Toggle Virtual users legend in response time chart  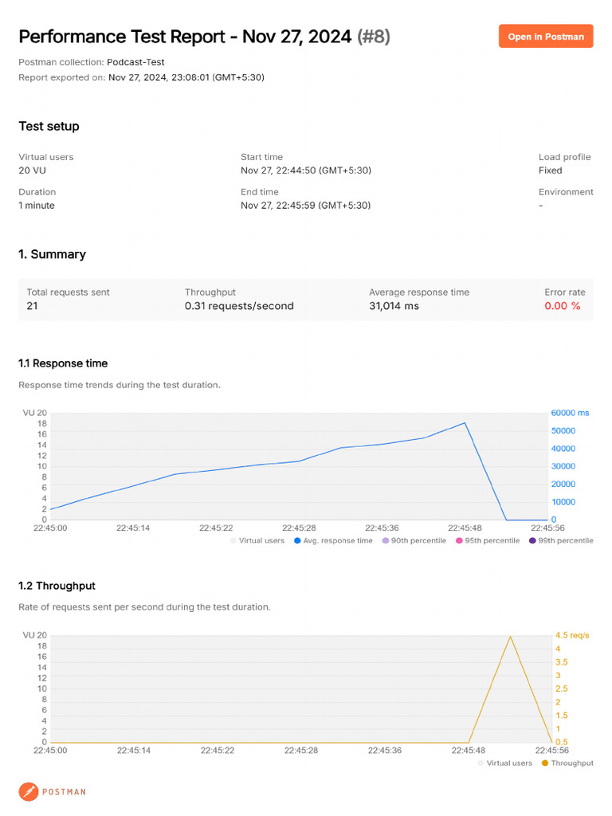pyautogui.click(x=257, y=541)
